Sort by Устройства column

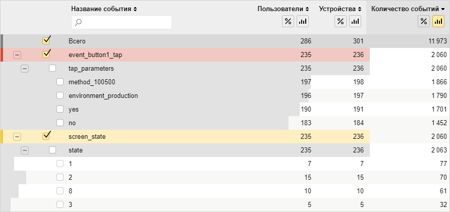[341, 9]
